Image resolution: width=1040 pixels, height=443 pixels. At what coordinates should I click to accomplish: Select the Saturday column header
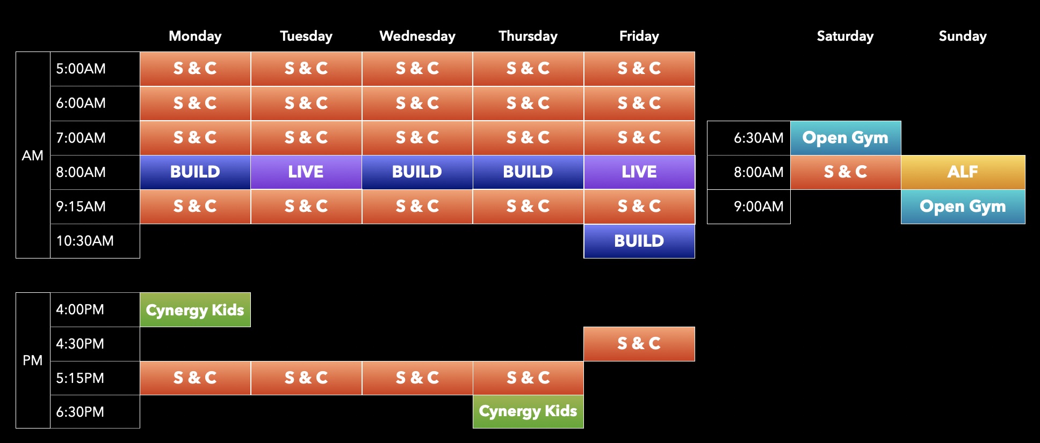845,36
